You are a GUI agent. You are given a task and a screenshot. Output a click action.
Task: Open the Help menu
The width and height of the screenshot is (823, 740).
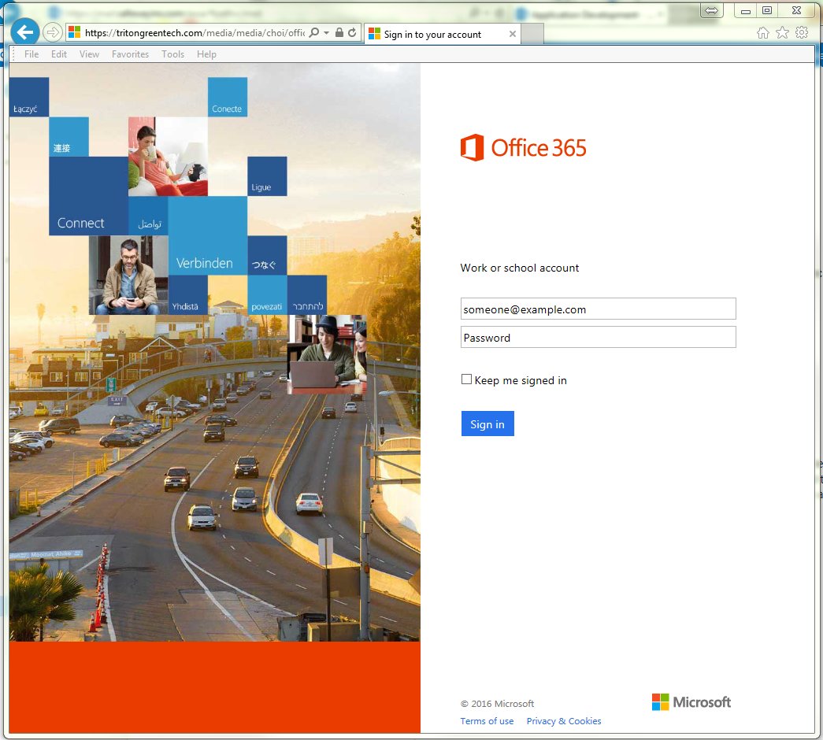point(206,54)
